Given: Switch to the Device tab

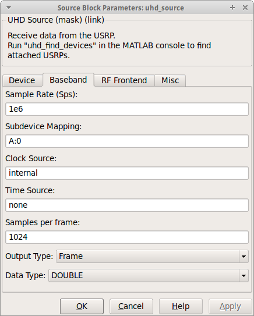Looking at the screenshot, I should click(x=22, y=80).
